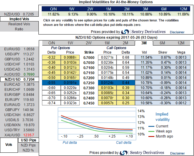Click the 6M implied volatility 10.89%
Viewport: 194px width, 156px height.
tap(164, 14)
